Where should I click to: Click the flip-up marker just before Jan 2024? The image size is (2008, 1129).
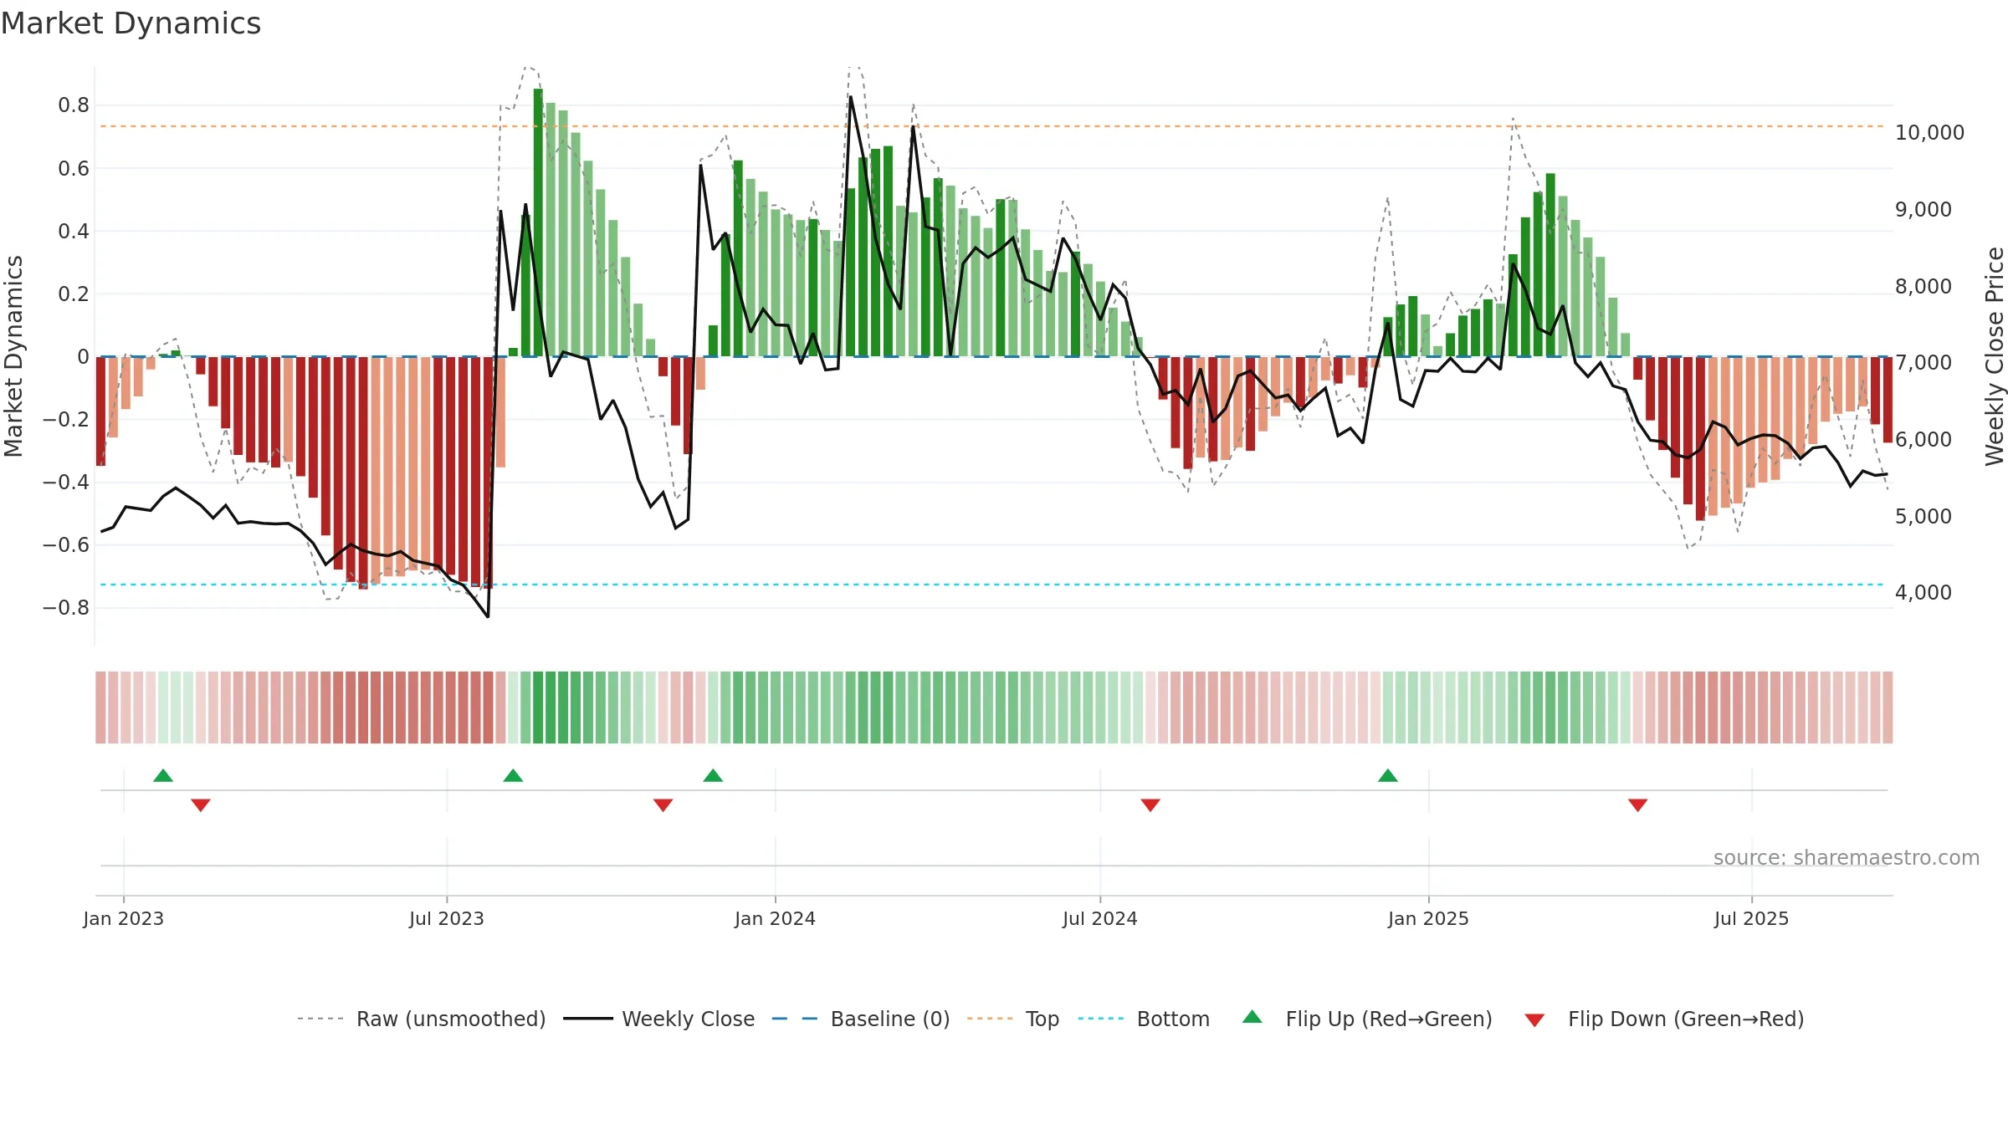click(x=713, y=775)
